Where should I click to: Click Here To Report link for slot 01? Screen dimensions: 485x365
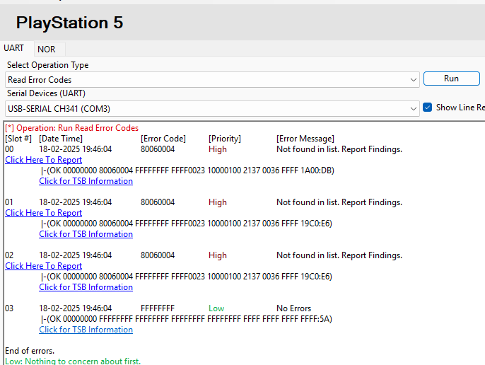tap(44, 213)
